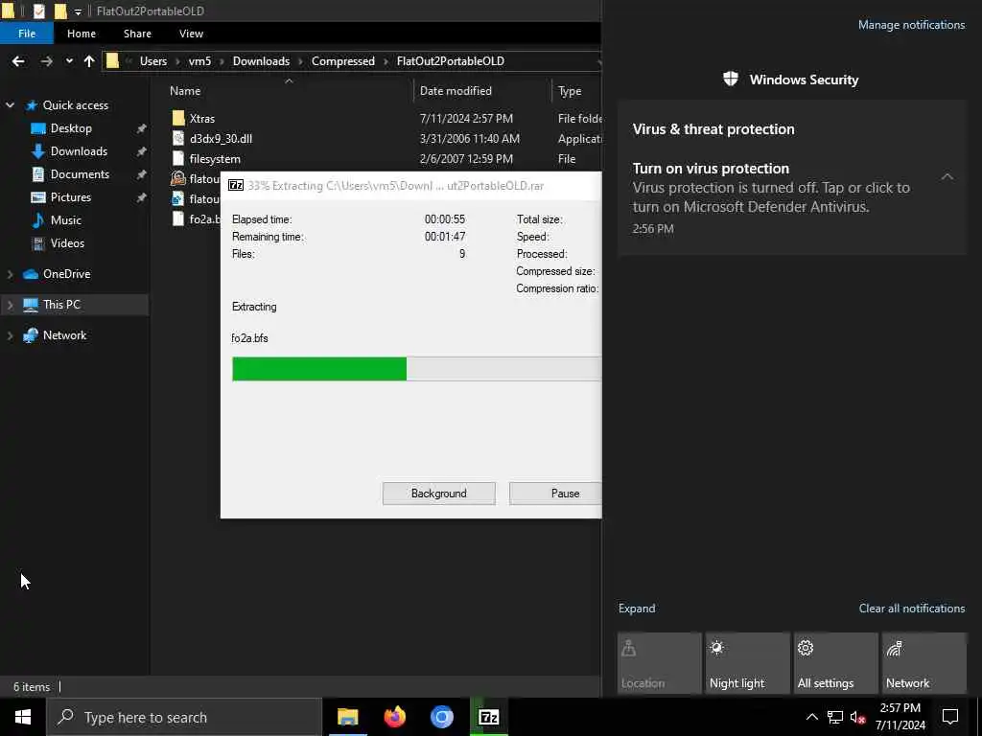
Task: Open File Explorer from the taskbar
Action: tap(347, 717)
